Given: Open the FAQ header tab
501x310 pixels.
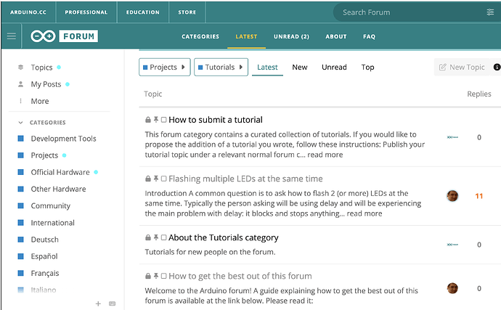Looking at the screenshot, I should pos(369,36).
